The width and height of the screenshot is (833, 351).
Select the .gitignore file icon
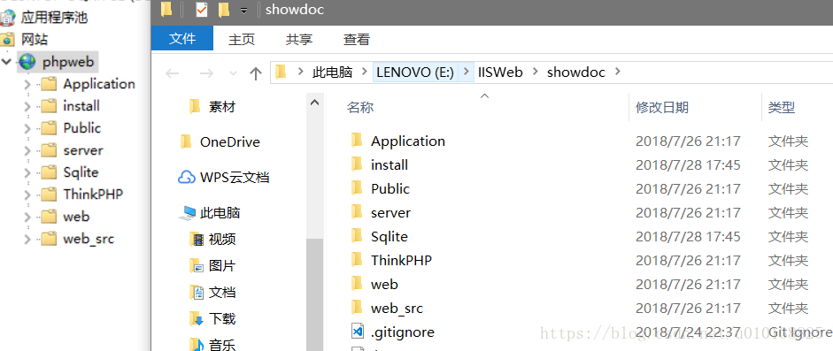pos(357,332)
